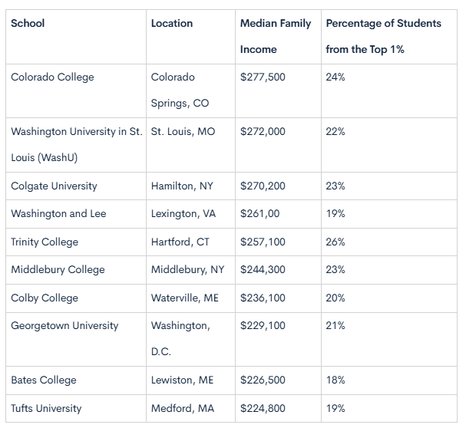The width and height of the screenshot is (466, 428).
Task: Click the Hartford, CT location cell
Action: click(x=180, y=242)
